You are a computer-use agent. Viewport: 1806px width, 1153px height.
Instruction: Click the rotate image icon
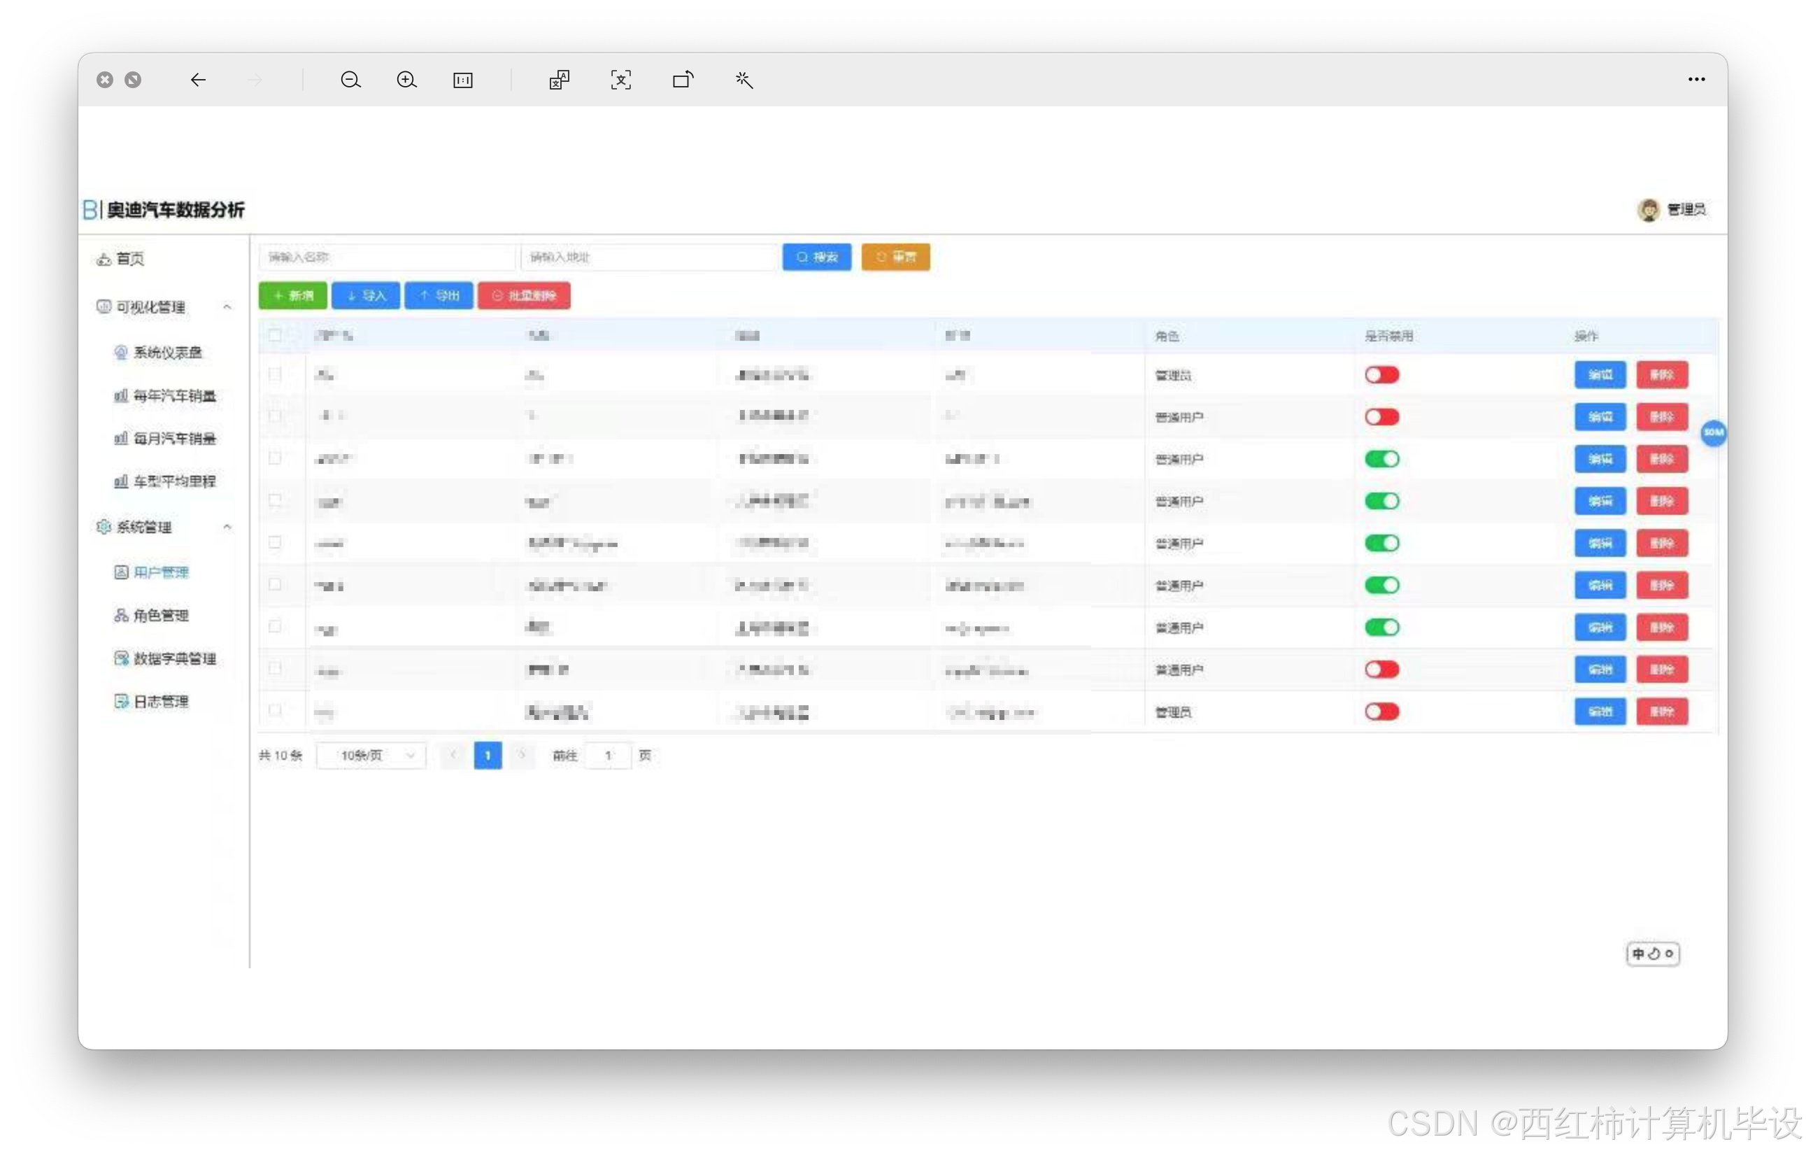click(683, 80)
